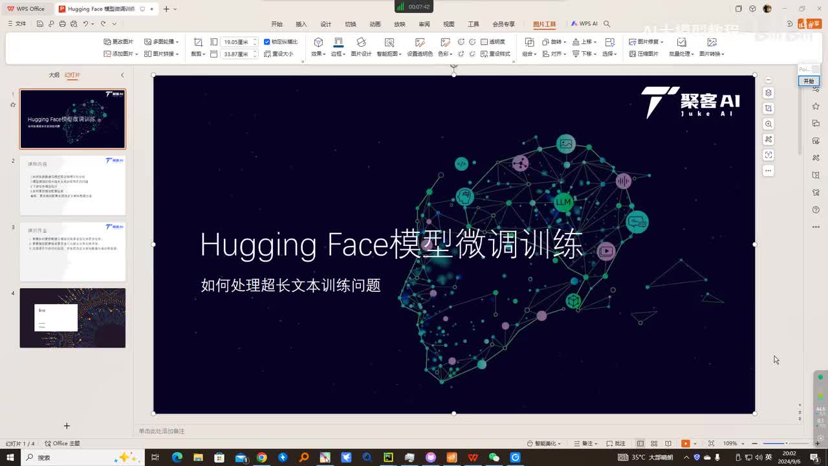Switch to the 大纲 (outline) pane tab
Viewport: 828px width, 466px height.
tap(54, 75)
